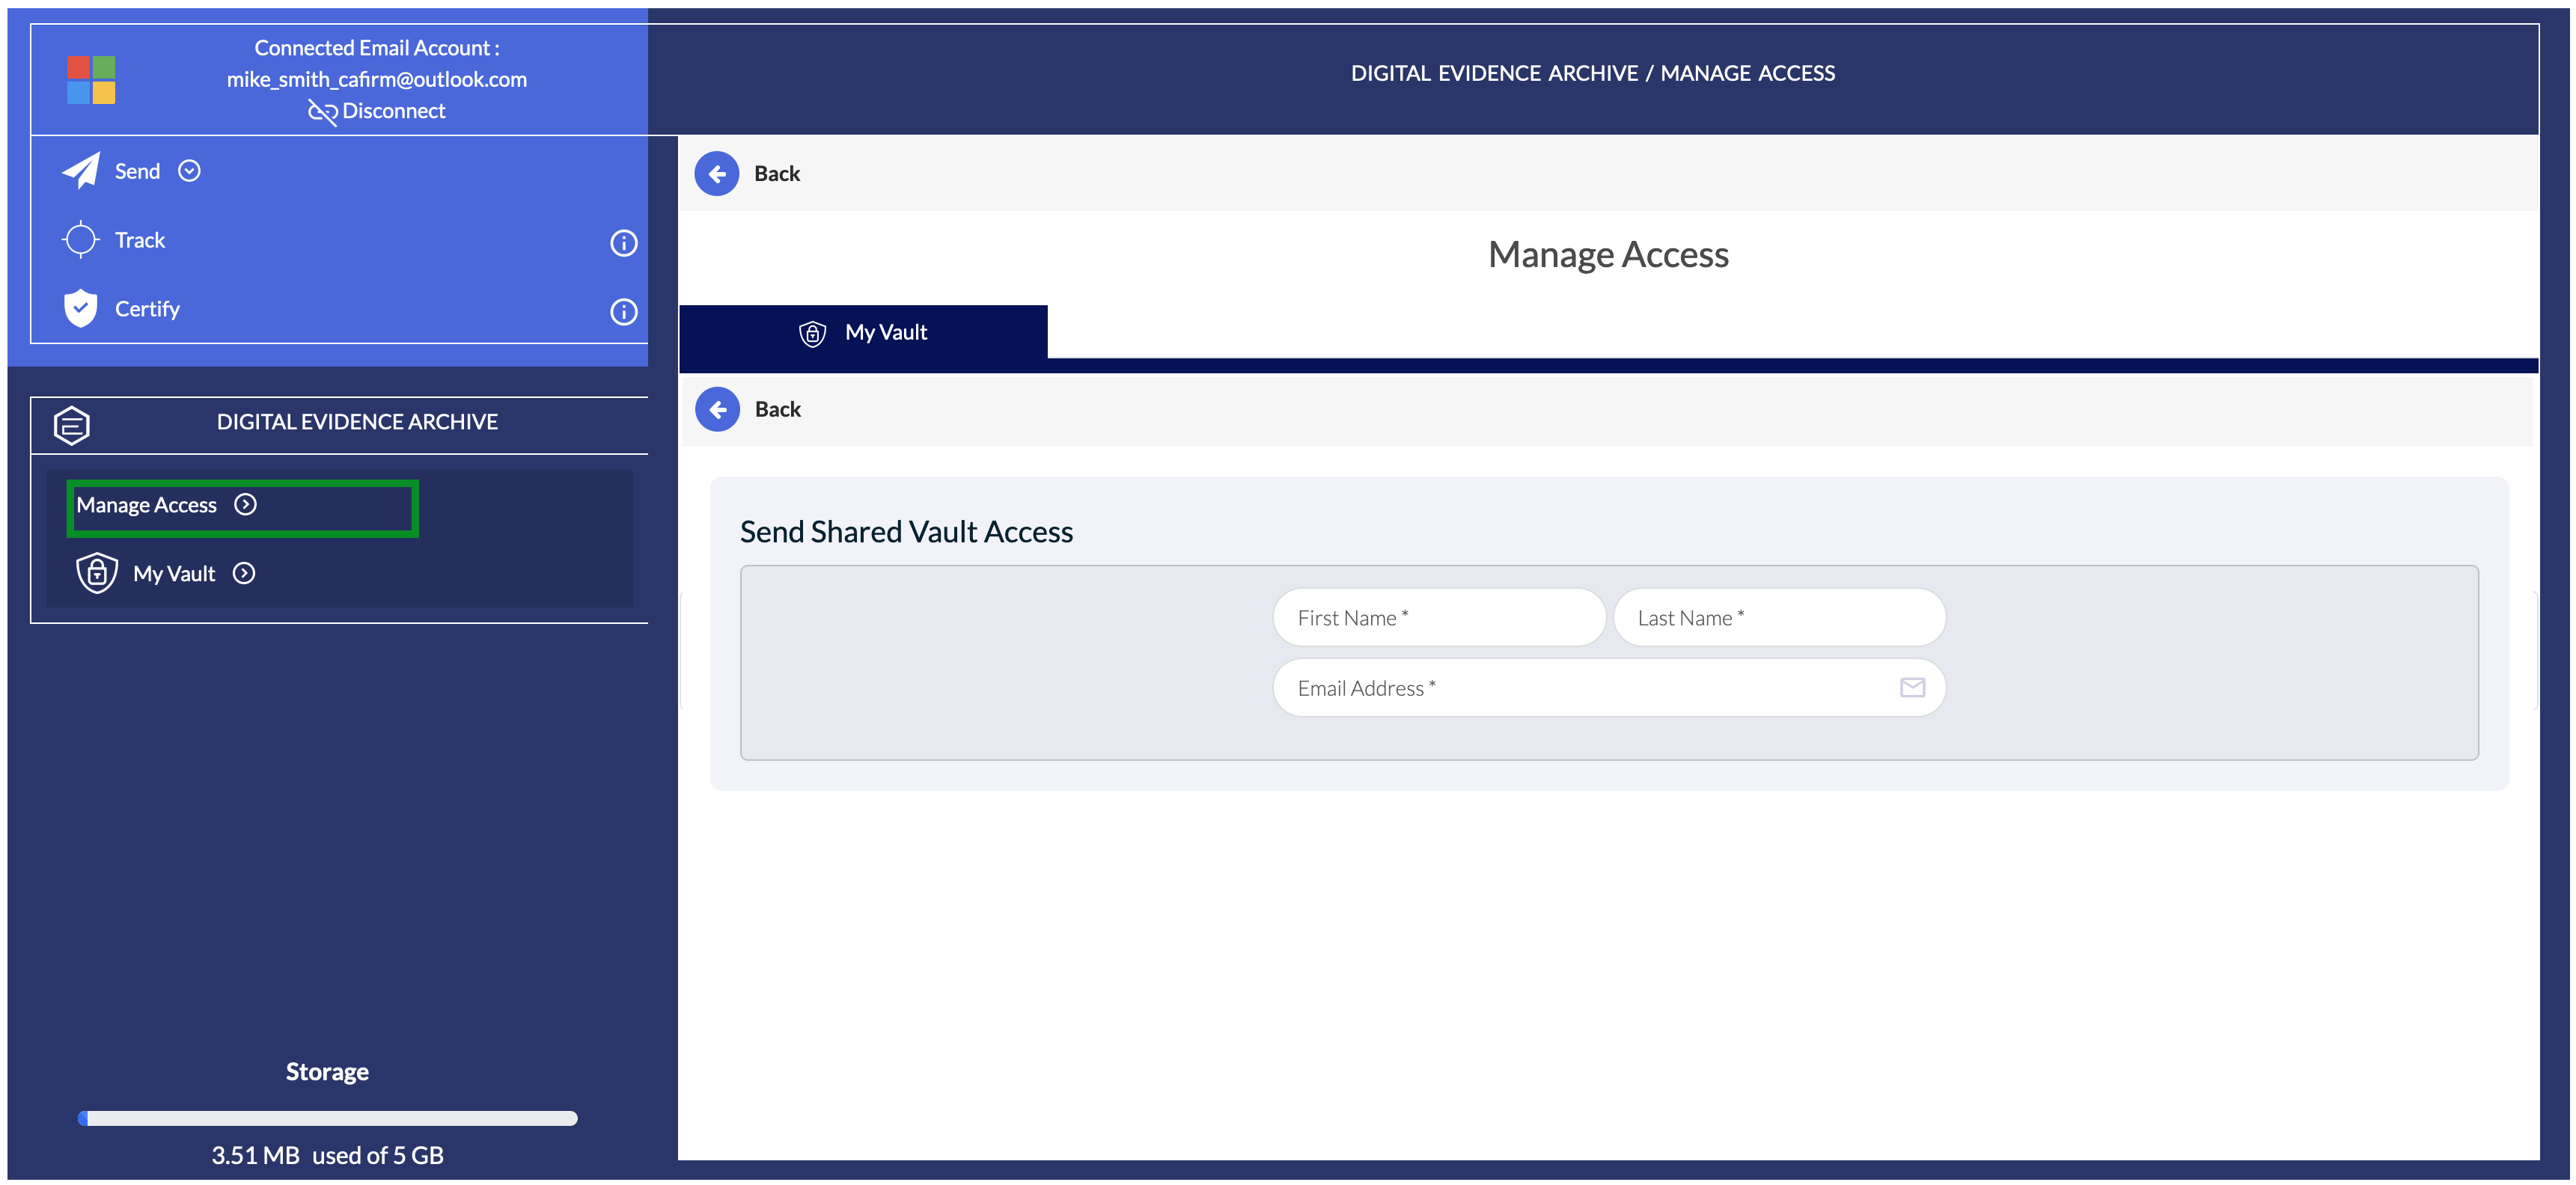This screenshot has width=2576, height=1185.
Task: Expand the Manage Access arrow chevron
Action: click(246, 505)
